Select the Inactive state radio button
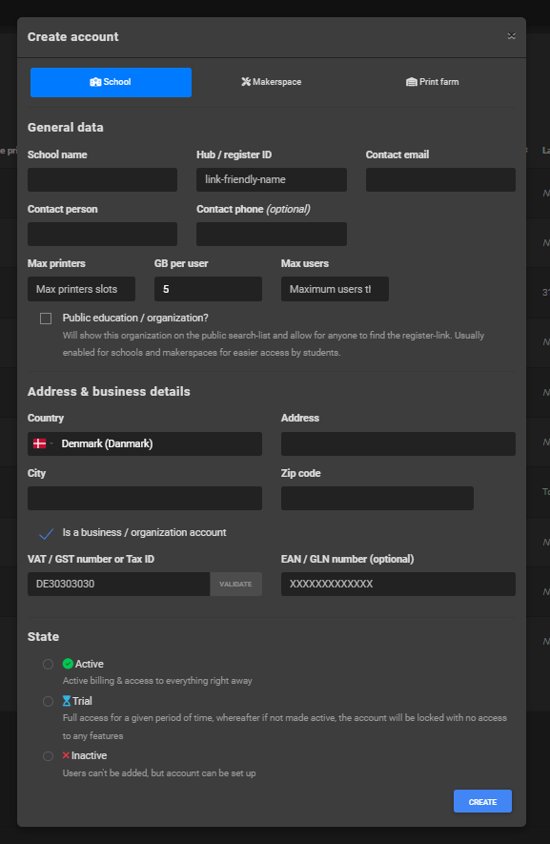 (x=48, y=756)
